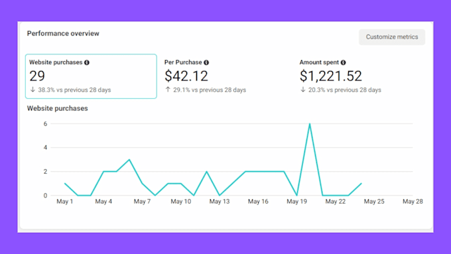Click the chart peak of 6 purchases
The image size is (451, 254).
point(310,124)
